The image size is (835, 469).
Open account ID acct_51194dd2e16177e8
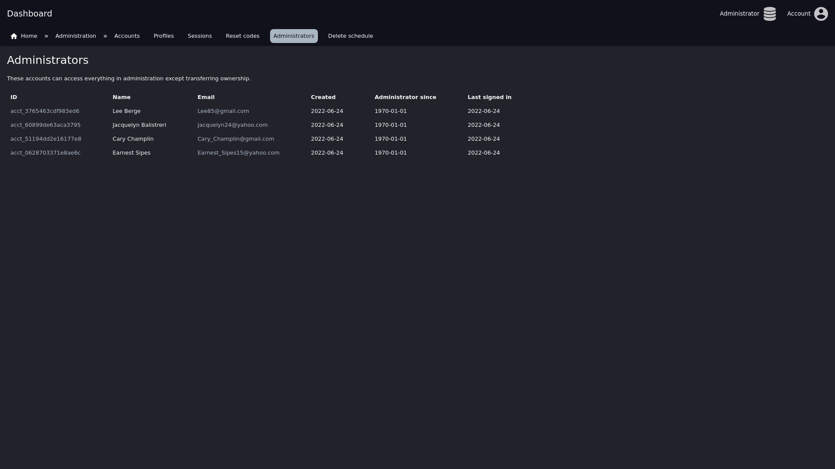pos(46,139)
